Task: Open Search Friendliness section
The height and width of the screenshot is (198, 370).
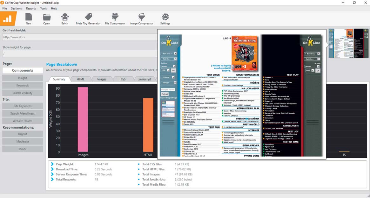Action: 23,113
